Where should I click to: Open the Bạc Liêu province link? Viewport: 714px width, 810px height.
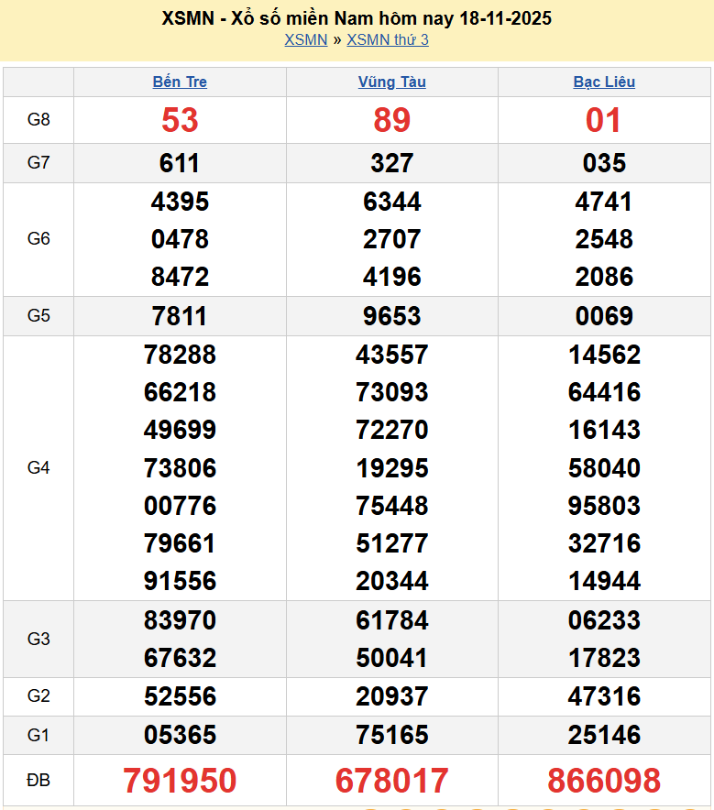tap(604, 82)
